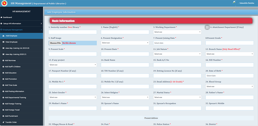Click the Add Employee person icon
The width and height of the screenshot is (258, 126).
(3, 36)
